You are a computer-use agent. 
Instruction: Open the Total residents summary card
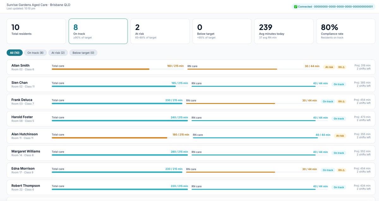pos(36,31)
